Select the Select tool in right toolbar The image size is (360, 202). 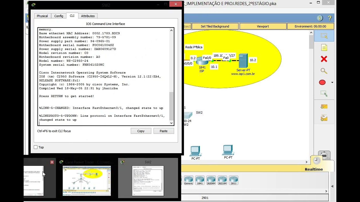click(x=324, y=36)
